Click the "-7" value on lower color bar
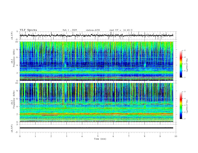 click(184, 119)
